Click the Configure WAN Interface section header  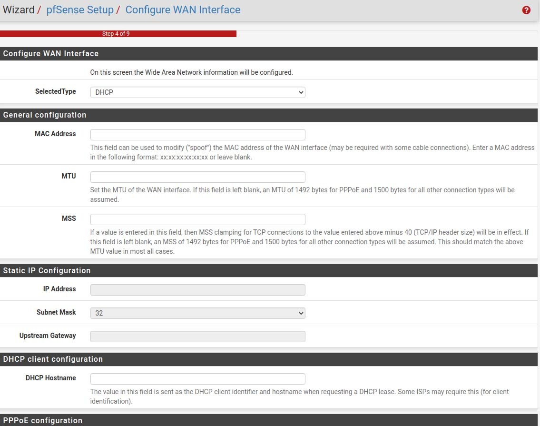point(269,54)
